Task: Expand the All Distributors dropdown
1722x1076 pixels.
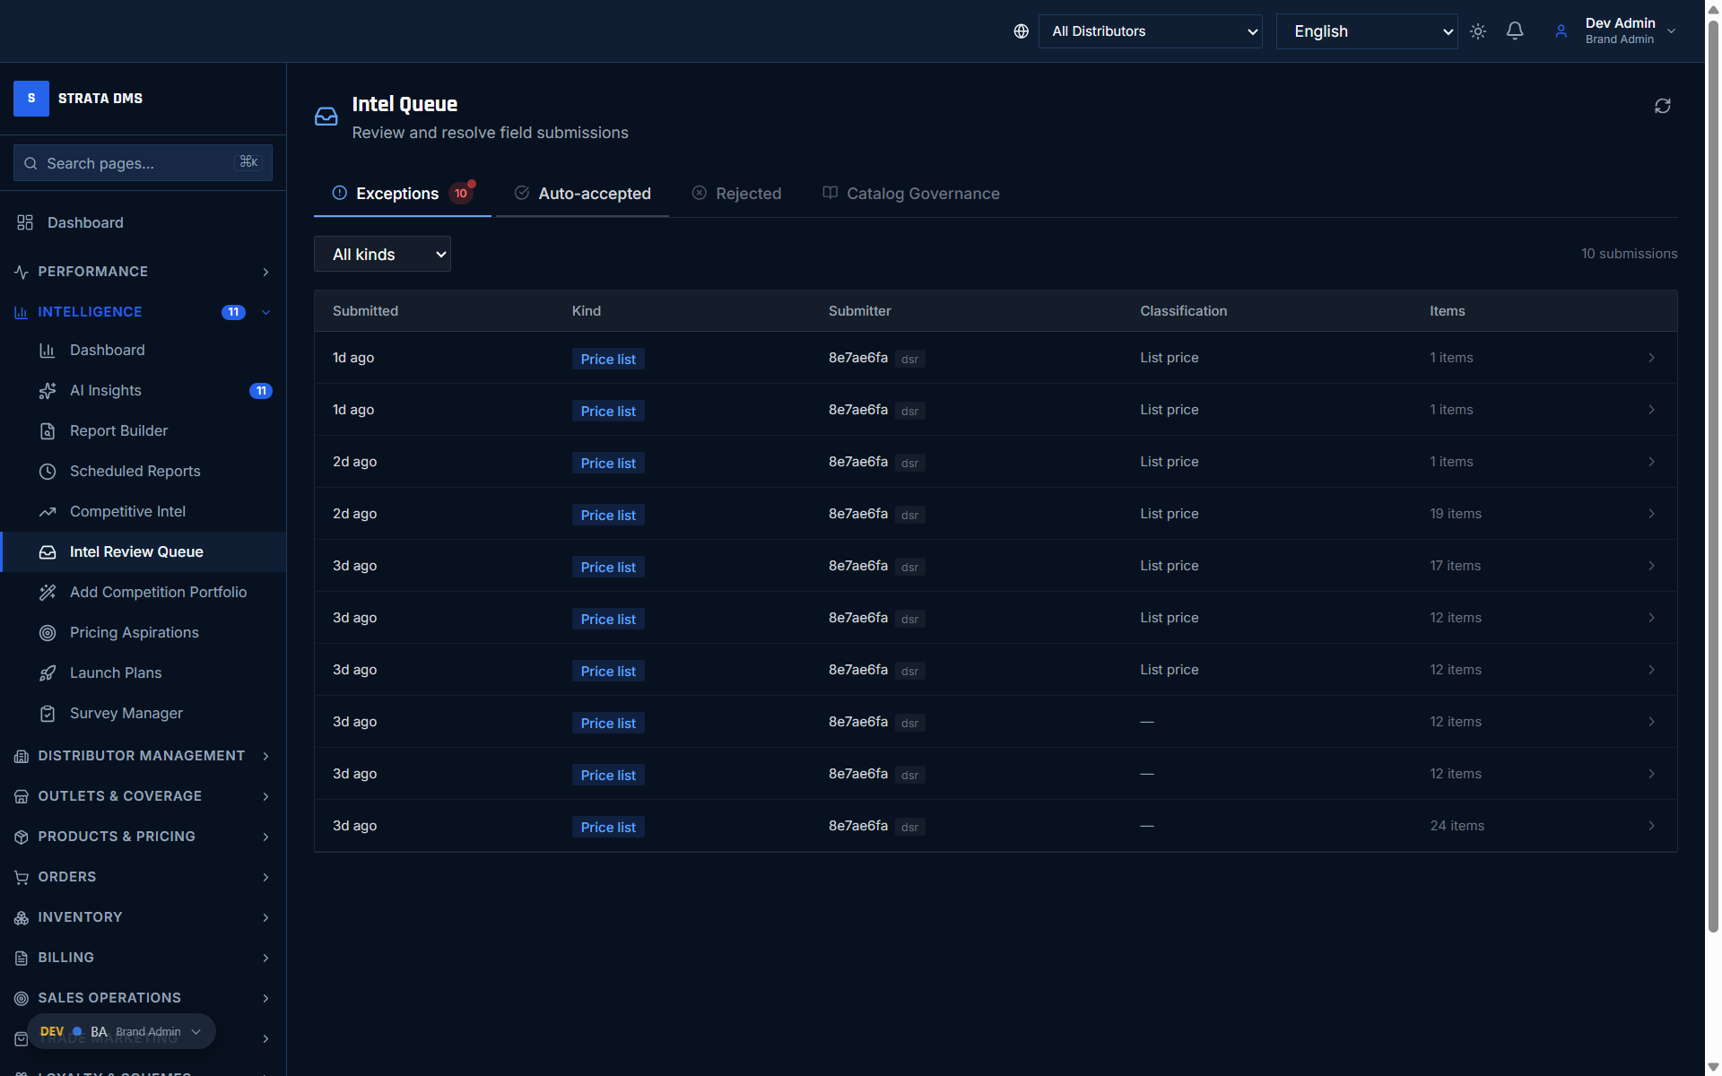Action: 1151,30
